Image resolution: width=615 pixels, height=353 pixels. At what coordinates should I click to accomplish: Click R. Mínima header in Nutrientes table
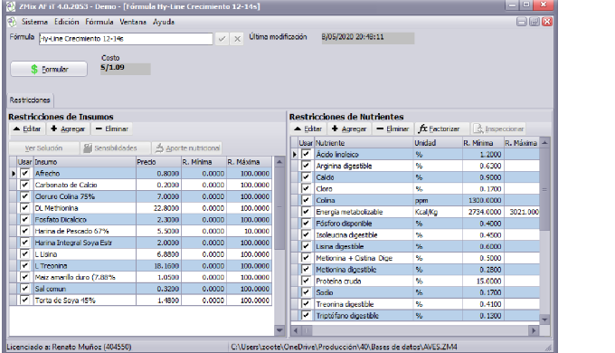(483, 143)
